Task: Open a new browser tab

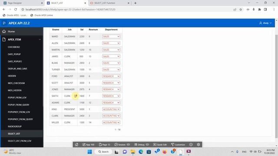Action: pos(135,3)
